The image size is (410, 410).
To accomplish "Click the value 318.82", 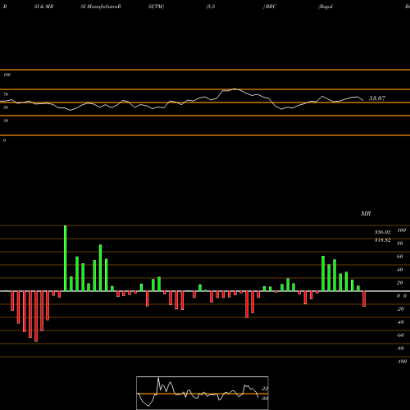I will pos(382,240).
